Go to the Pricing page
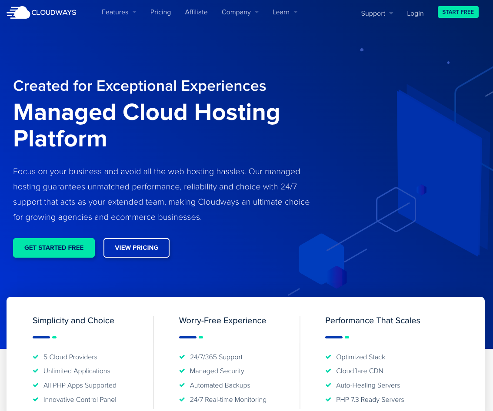Screen dimensions: 493x411 click(160, 12)
